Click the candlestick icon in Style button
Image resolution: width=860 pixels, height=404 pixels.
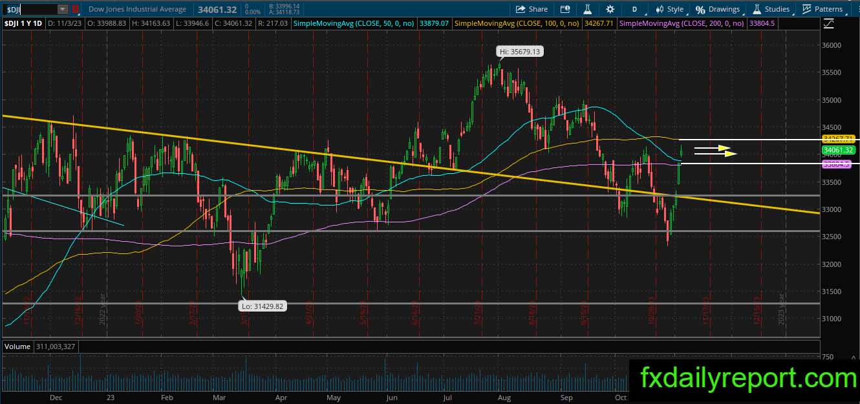point(660,9)
